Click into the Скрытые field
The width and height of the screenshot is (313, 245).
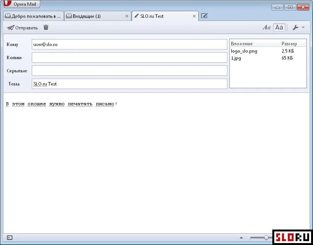coord(129,70)
